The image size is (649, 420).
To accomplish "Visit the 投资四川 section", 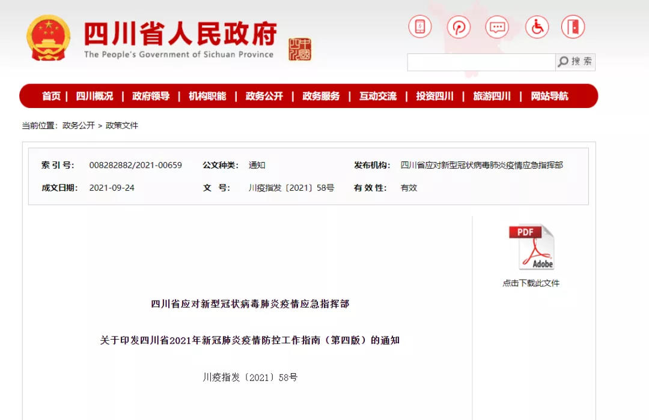I will 435,95.
